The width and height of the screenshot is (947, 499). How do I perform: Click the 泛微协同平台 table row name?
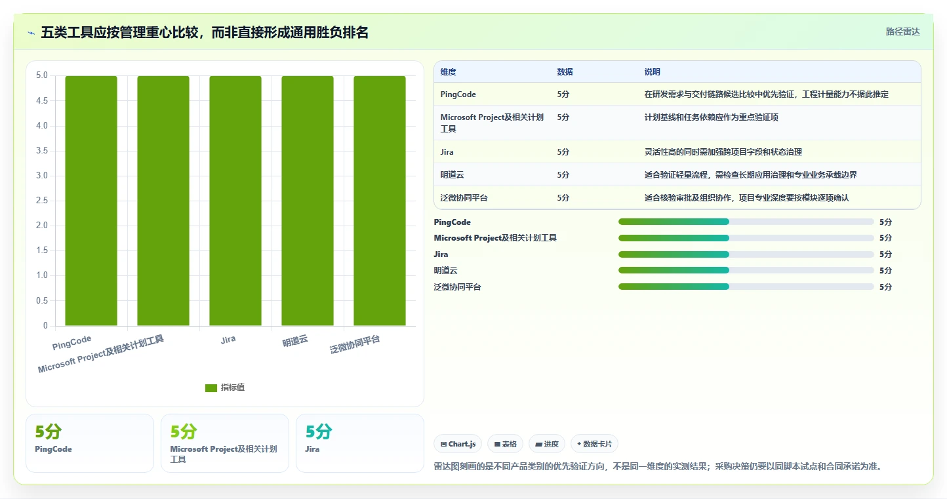tap(464, 198)
